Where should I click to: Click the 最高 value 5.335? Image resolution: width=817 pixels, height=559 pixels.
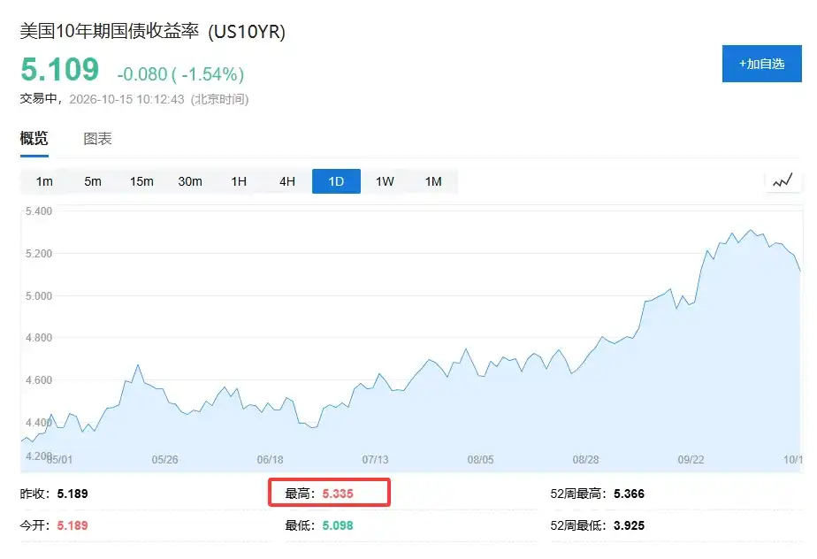[x=338, y=494]
